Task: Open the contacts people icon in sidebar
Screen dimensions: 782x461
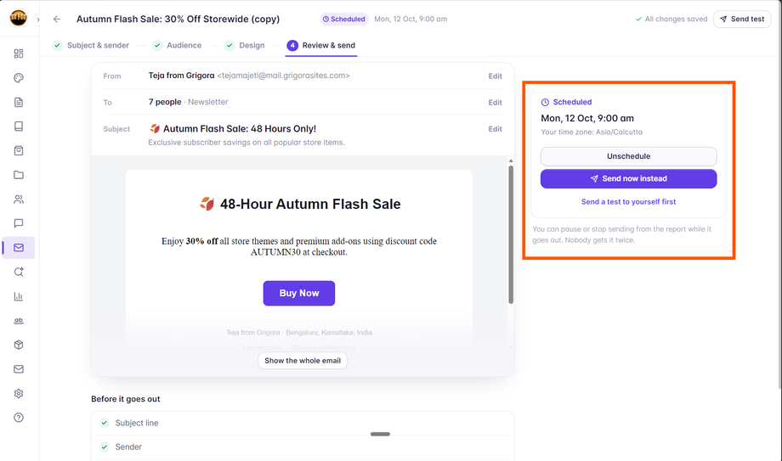Action: pyautogui.click(x=19, y=200)
